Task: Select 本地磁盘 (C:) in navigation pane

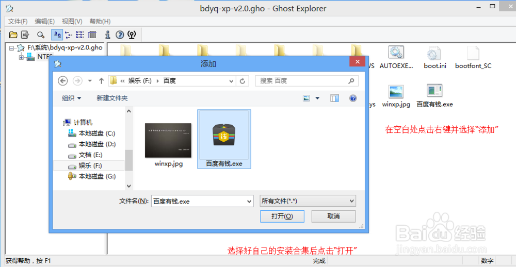Action: (92, 133)
